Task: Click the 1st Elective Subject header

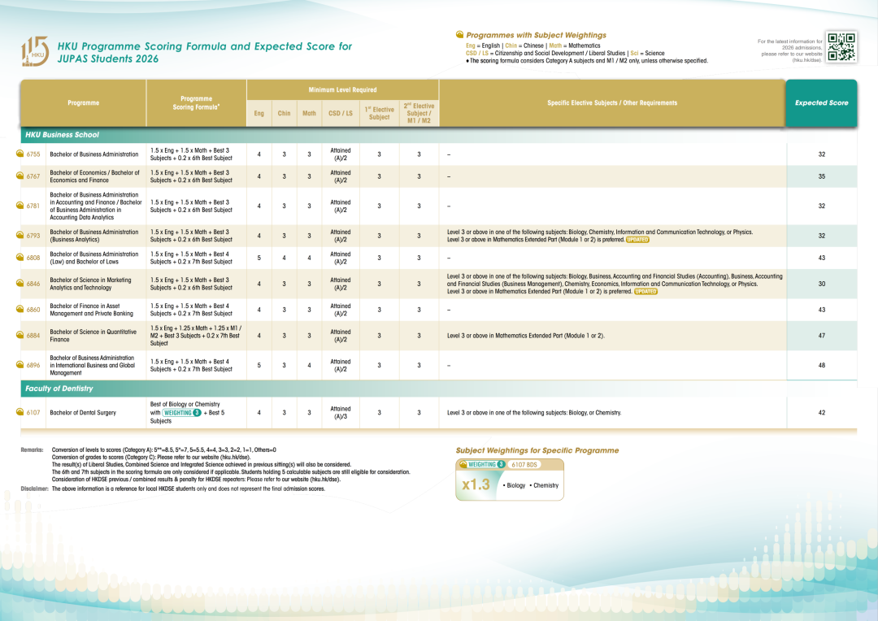Action: [x=379, y=113]
